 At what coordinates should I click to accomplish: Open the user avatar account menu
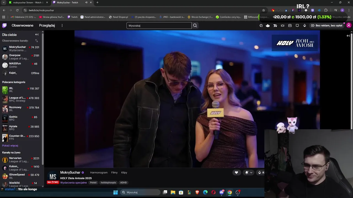click(x=349, y=26)
